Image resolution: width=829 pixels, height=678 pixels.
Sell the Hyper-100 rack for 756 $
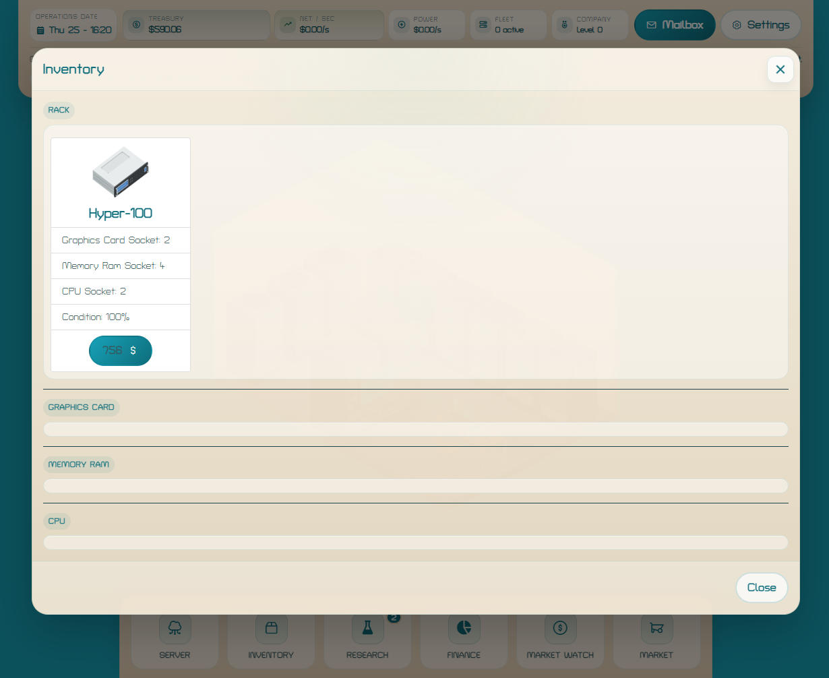(x=121, y=350)
